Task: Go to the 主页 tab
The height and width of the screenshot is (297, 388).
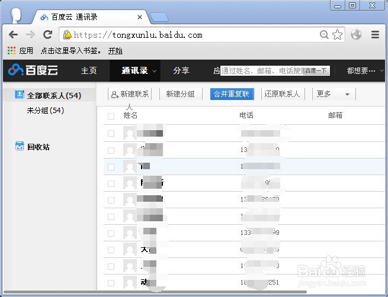Action: pyautogui.click(x=89, y=70)
